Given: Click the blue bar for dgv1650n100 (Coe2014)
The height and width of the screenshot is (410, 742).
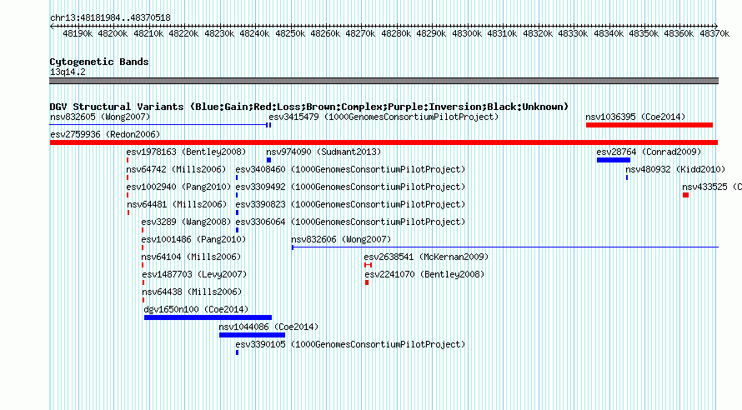Looking at the screenshot, I should tap(208, 317).
